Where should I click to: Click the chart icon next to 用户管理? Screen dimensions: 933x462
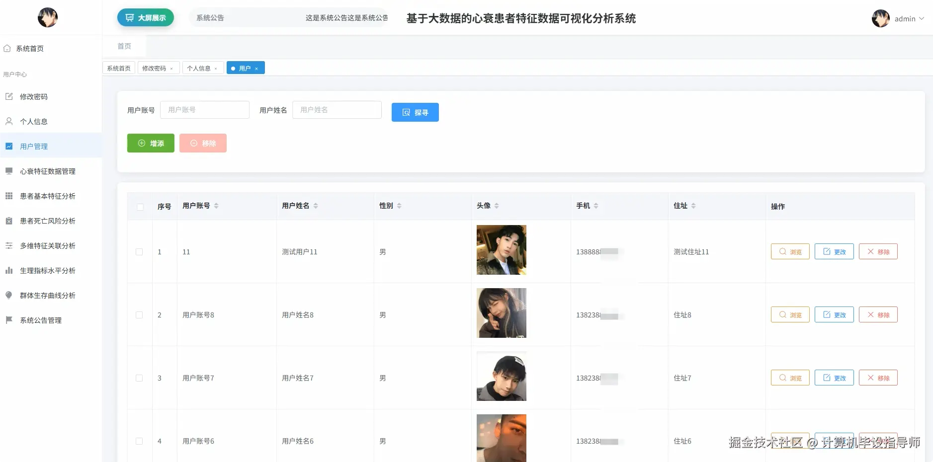tap(9, 146)
